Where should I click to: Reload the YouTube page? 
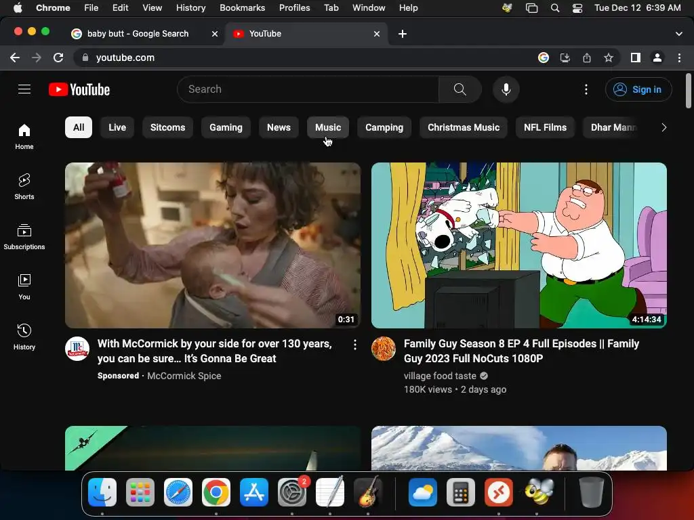(x=58, y=58)
